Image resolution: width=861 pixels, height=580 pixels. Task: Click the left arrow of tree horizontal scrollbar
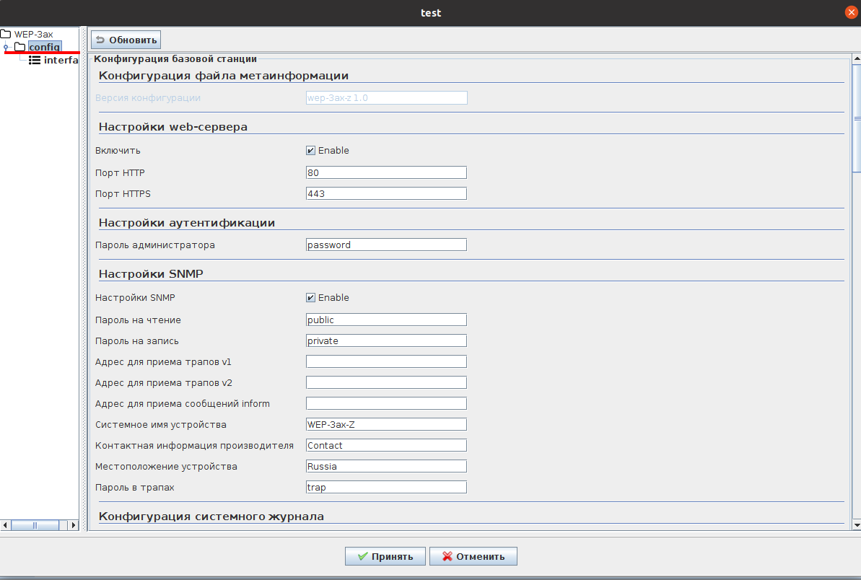[x=6, y=525]
